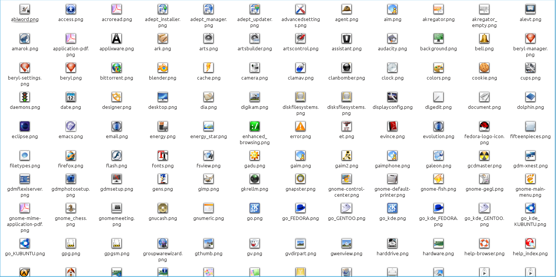Select the help_index.png icon

click(530, 243)
